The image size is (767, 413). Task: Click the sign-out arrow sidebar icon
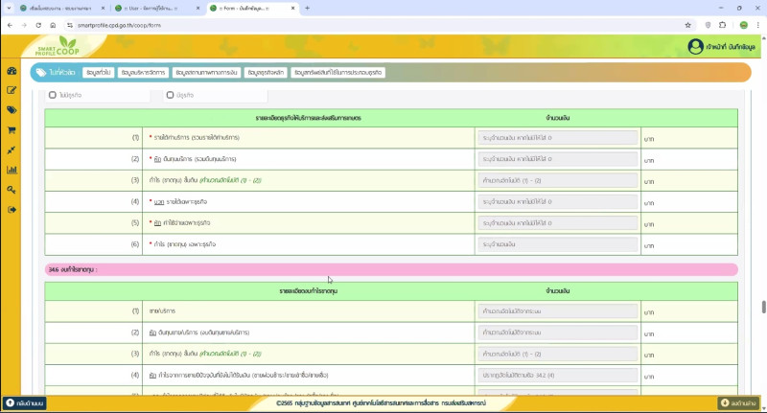[12, 210]
